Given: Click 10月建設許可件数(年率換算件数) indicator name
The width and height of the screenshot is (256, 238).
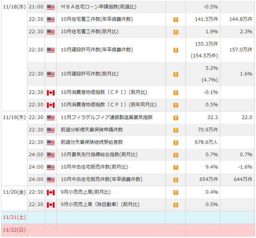Looking at the screenshot, I should (x=97, y=50).
